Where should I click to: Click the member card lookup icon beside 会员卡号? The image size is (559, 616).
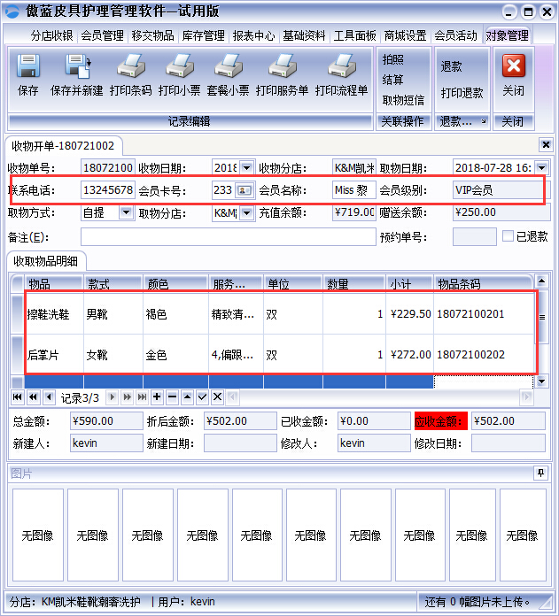click(244, 190)
